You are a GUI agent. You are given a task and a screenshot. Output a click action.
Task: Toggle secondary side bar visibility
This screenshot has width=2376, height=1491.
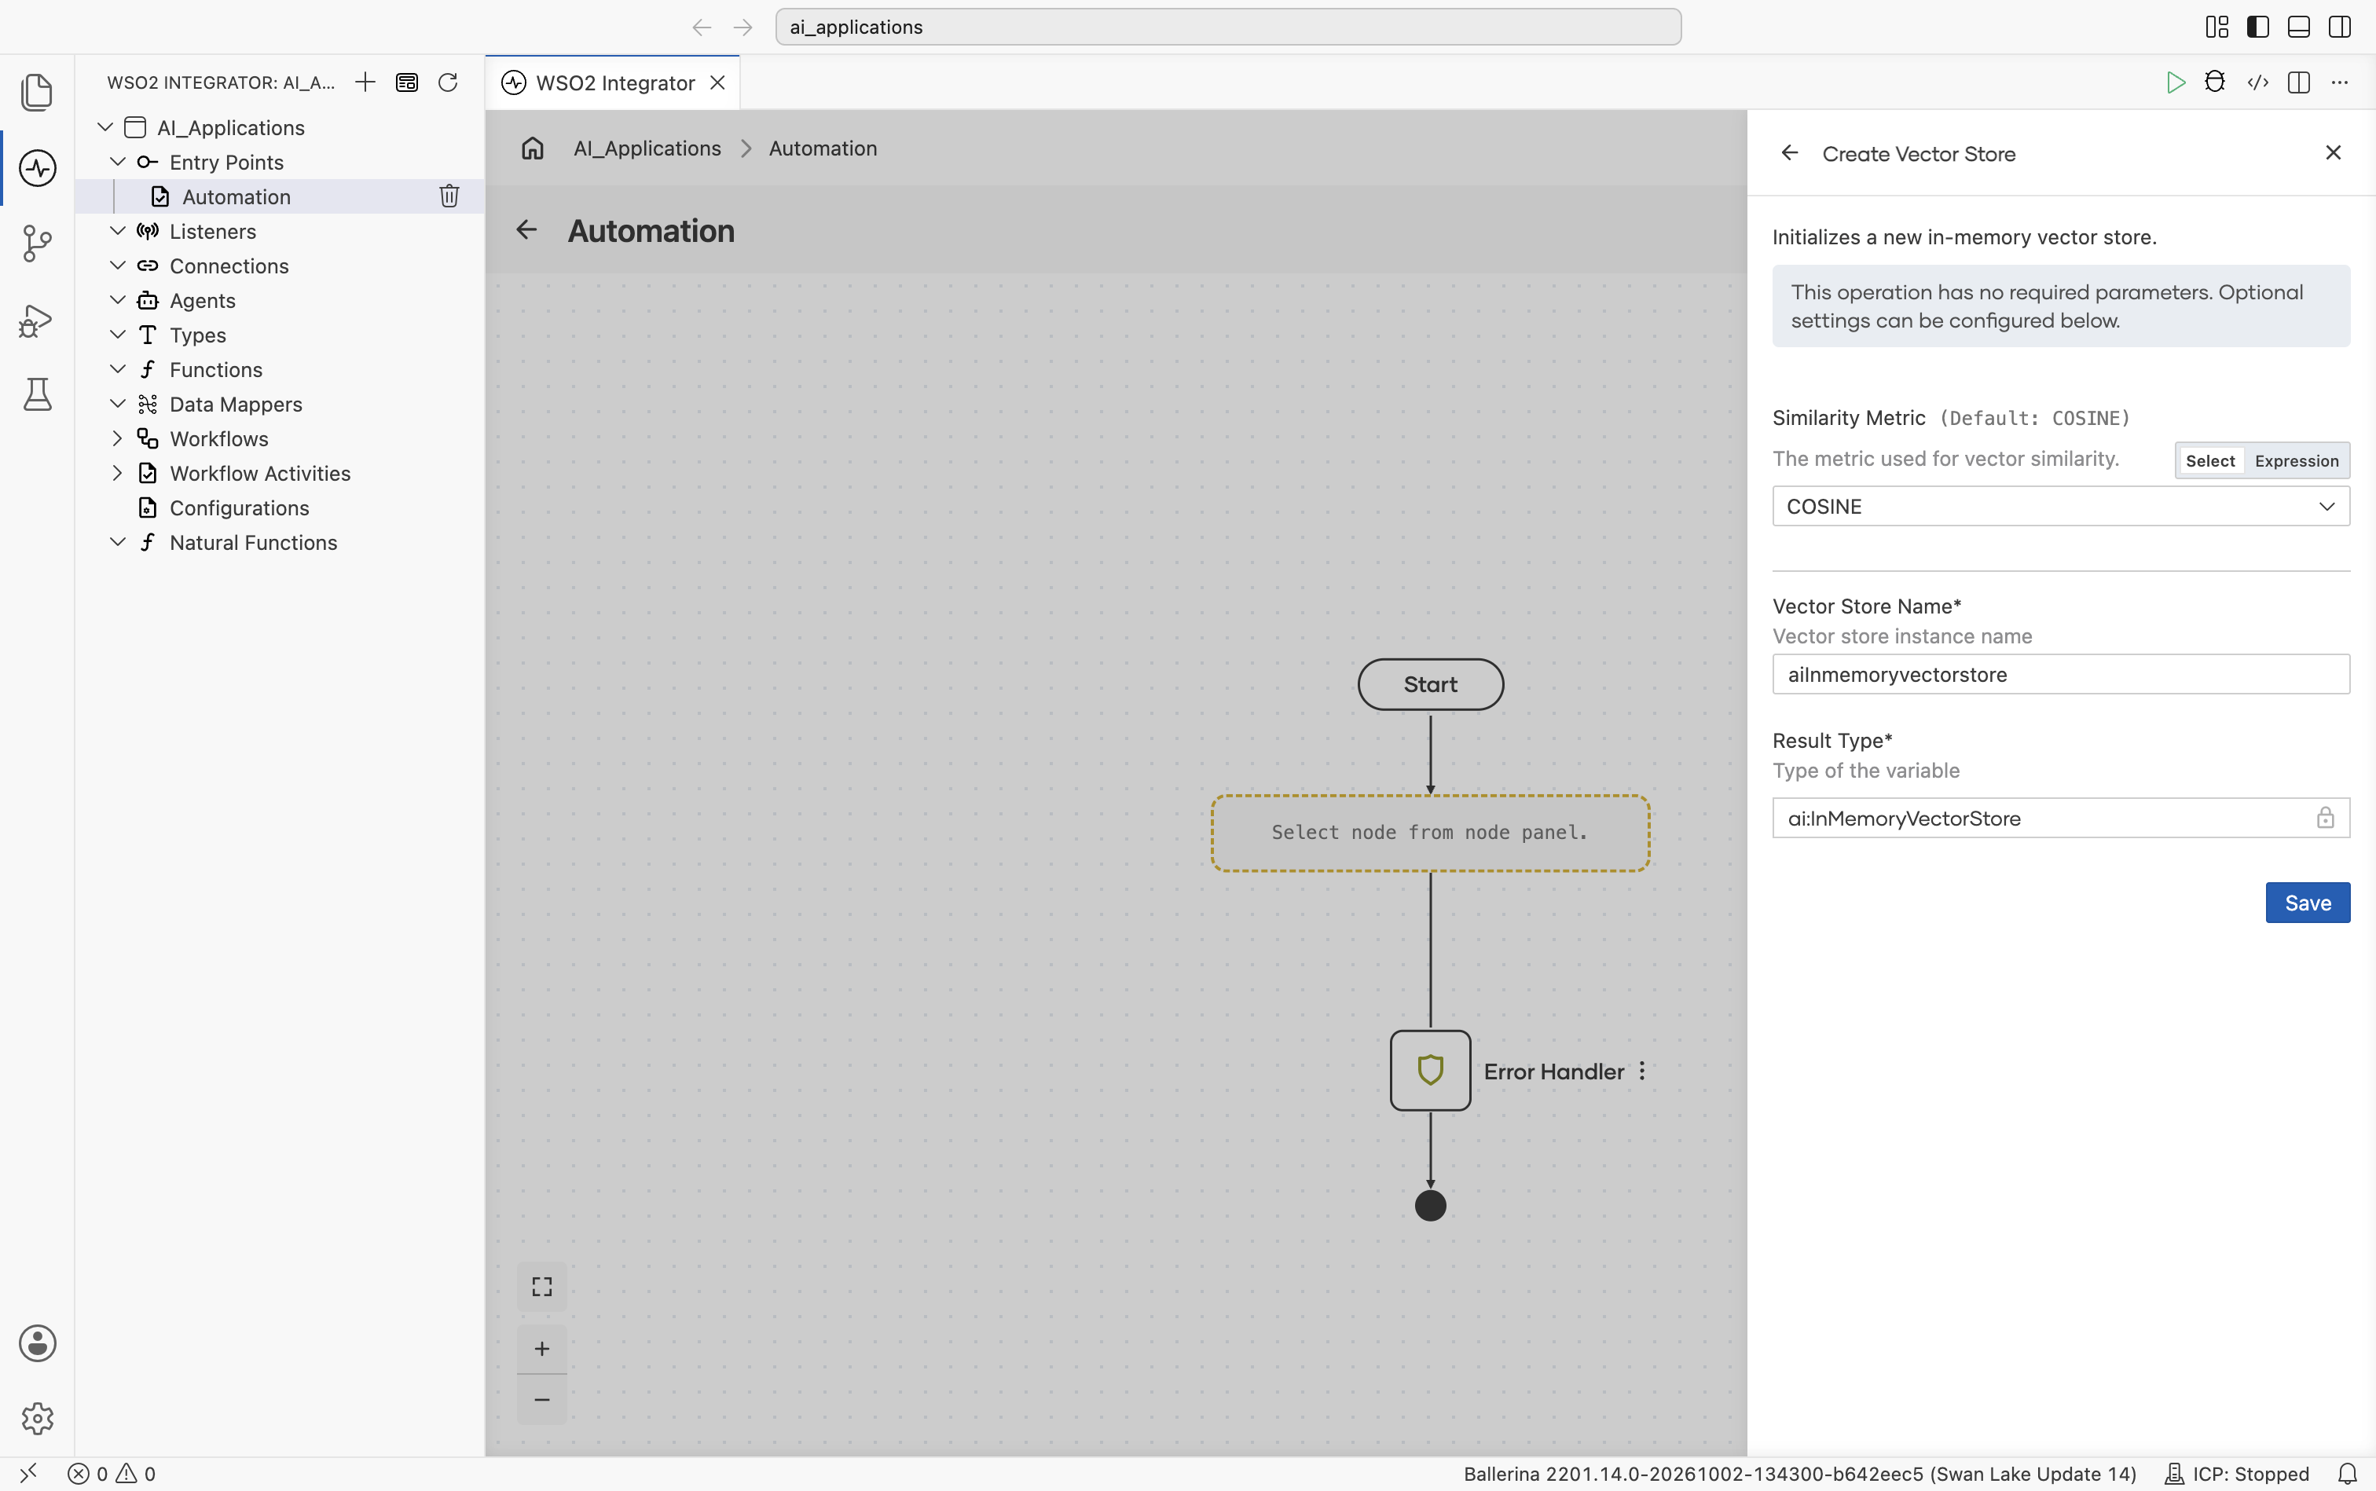click(2340, 27)
